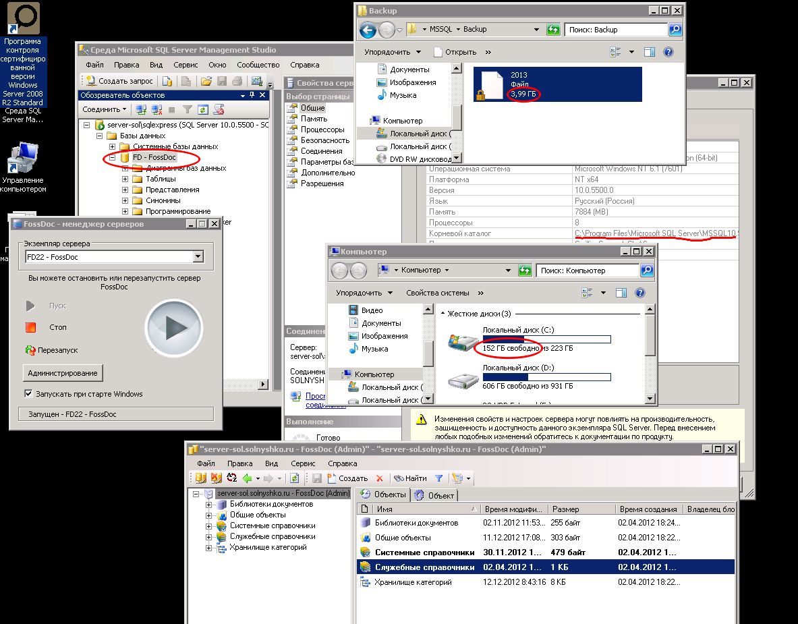The height and width of the screenshot is (624, 798).
Task: Select Локальный диск (C:) drive in Компьютер window
Action: pos(530,339)
